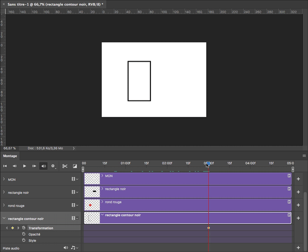
Task: Click the rectangle noir clip thumbnail
Action: pos(92,192)
